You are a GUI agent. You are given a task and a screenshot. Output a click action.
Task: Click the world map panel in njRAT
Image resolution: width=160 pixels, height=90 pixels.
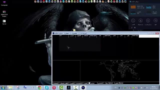tap(119, 71)
